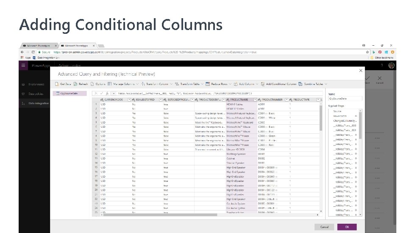This screenshot has width=415, height=233.
Task: Select the CrySourceData query in left pane
Action: pyautogui.click(x=70, y=93)
